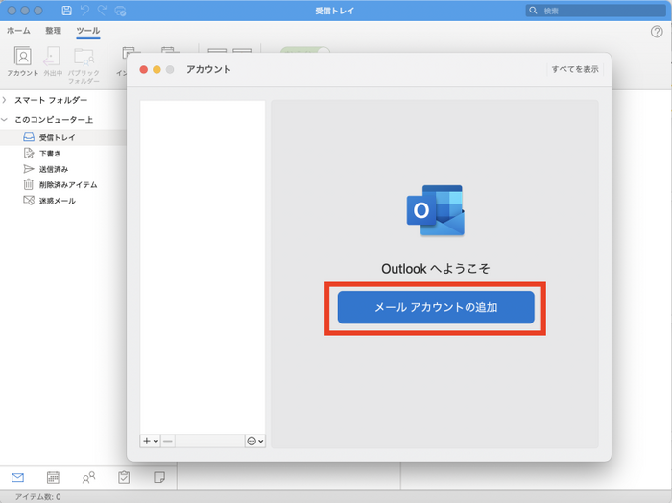
Task: Switch to the Notes view icon
Action: pyautogui.click(x=159, y=477)
